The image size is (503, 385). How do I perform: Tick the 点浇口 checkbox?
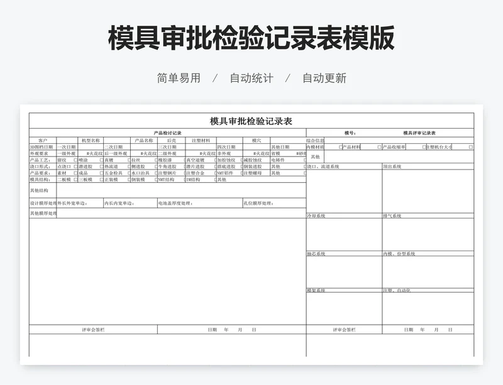pyautogui.click(x=75, y=166)
